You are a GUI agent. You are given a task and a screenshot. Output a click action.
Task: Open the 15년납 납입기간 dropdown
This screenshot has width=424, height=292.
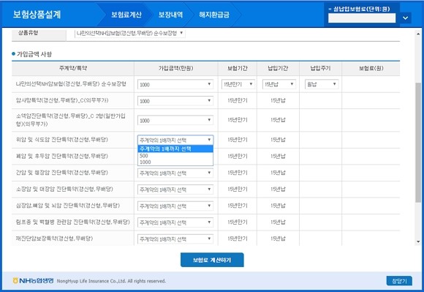pyautogui.click(x=279, y=84)
